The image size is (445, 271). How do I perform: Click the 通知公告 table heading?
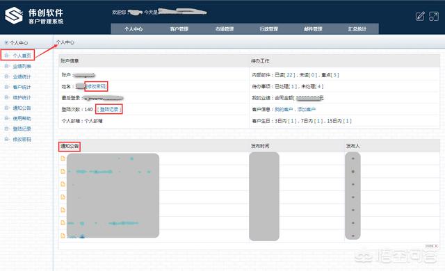(70, 147)
